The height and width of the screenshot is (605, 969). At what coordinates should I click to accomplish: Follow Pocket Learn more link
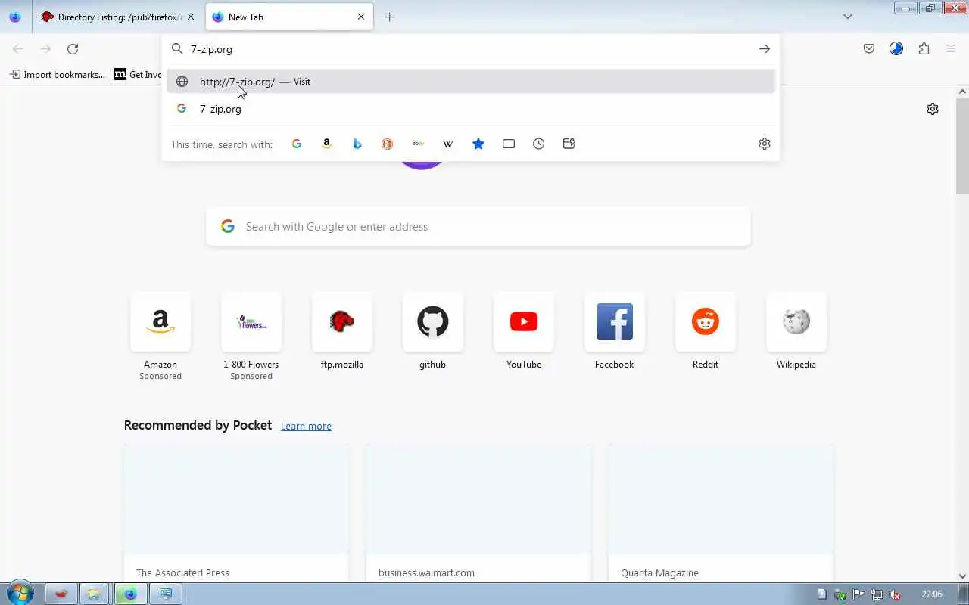(x=306, y=427)
